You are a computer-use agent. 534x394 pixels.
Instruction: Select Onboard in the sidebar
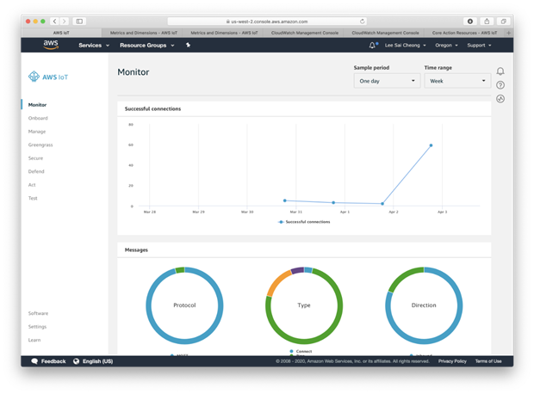[x=38, y=118]
